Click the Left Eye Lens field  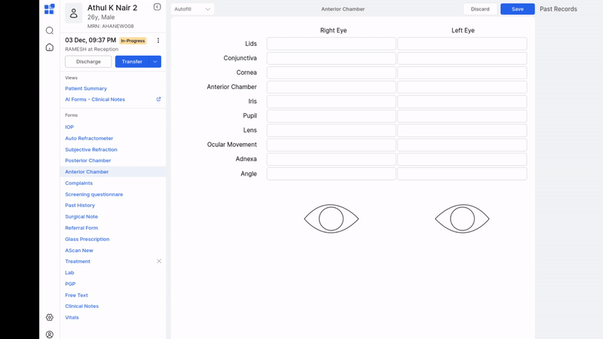[x=462, y=130]
